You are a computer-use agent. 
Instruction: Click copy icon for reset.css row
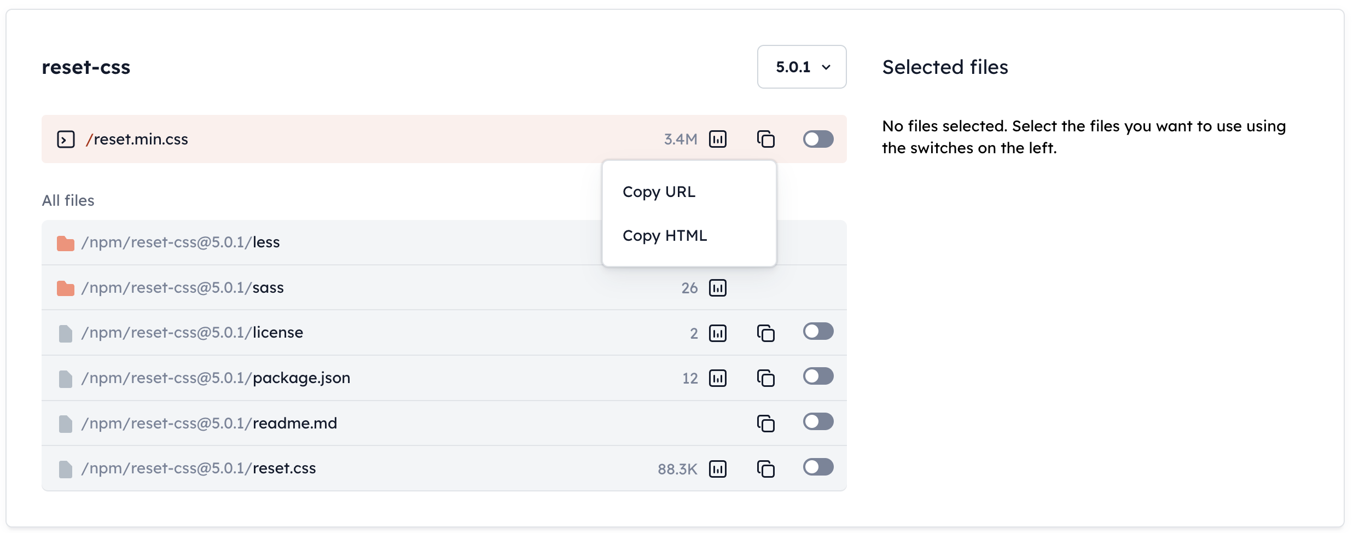tap(765, 468)
